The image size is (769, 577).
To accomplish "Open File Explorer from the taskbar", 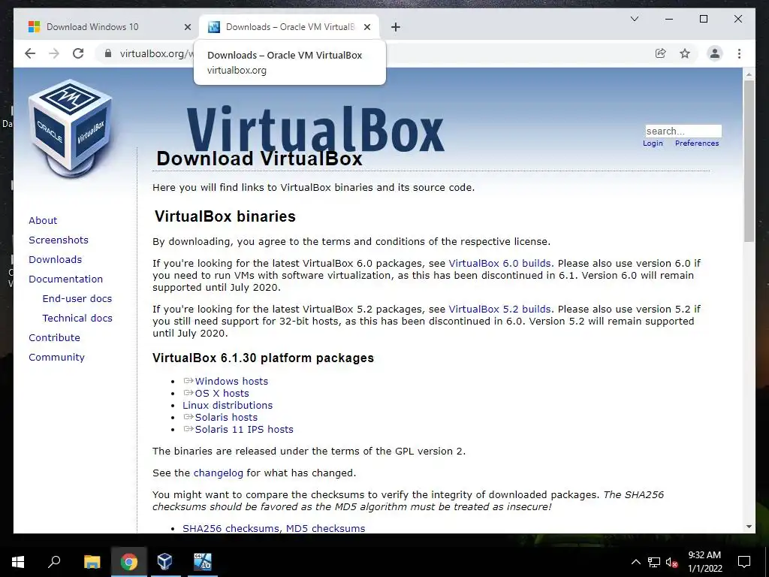I will coord(92,562).
